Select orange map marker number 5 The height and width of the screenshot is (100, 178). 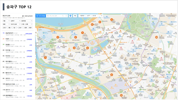(x=112, y=20)
